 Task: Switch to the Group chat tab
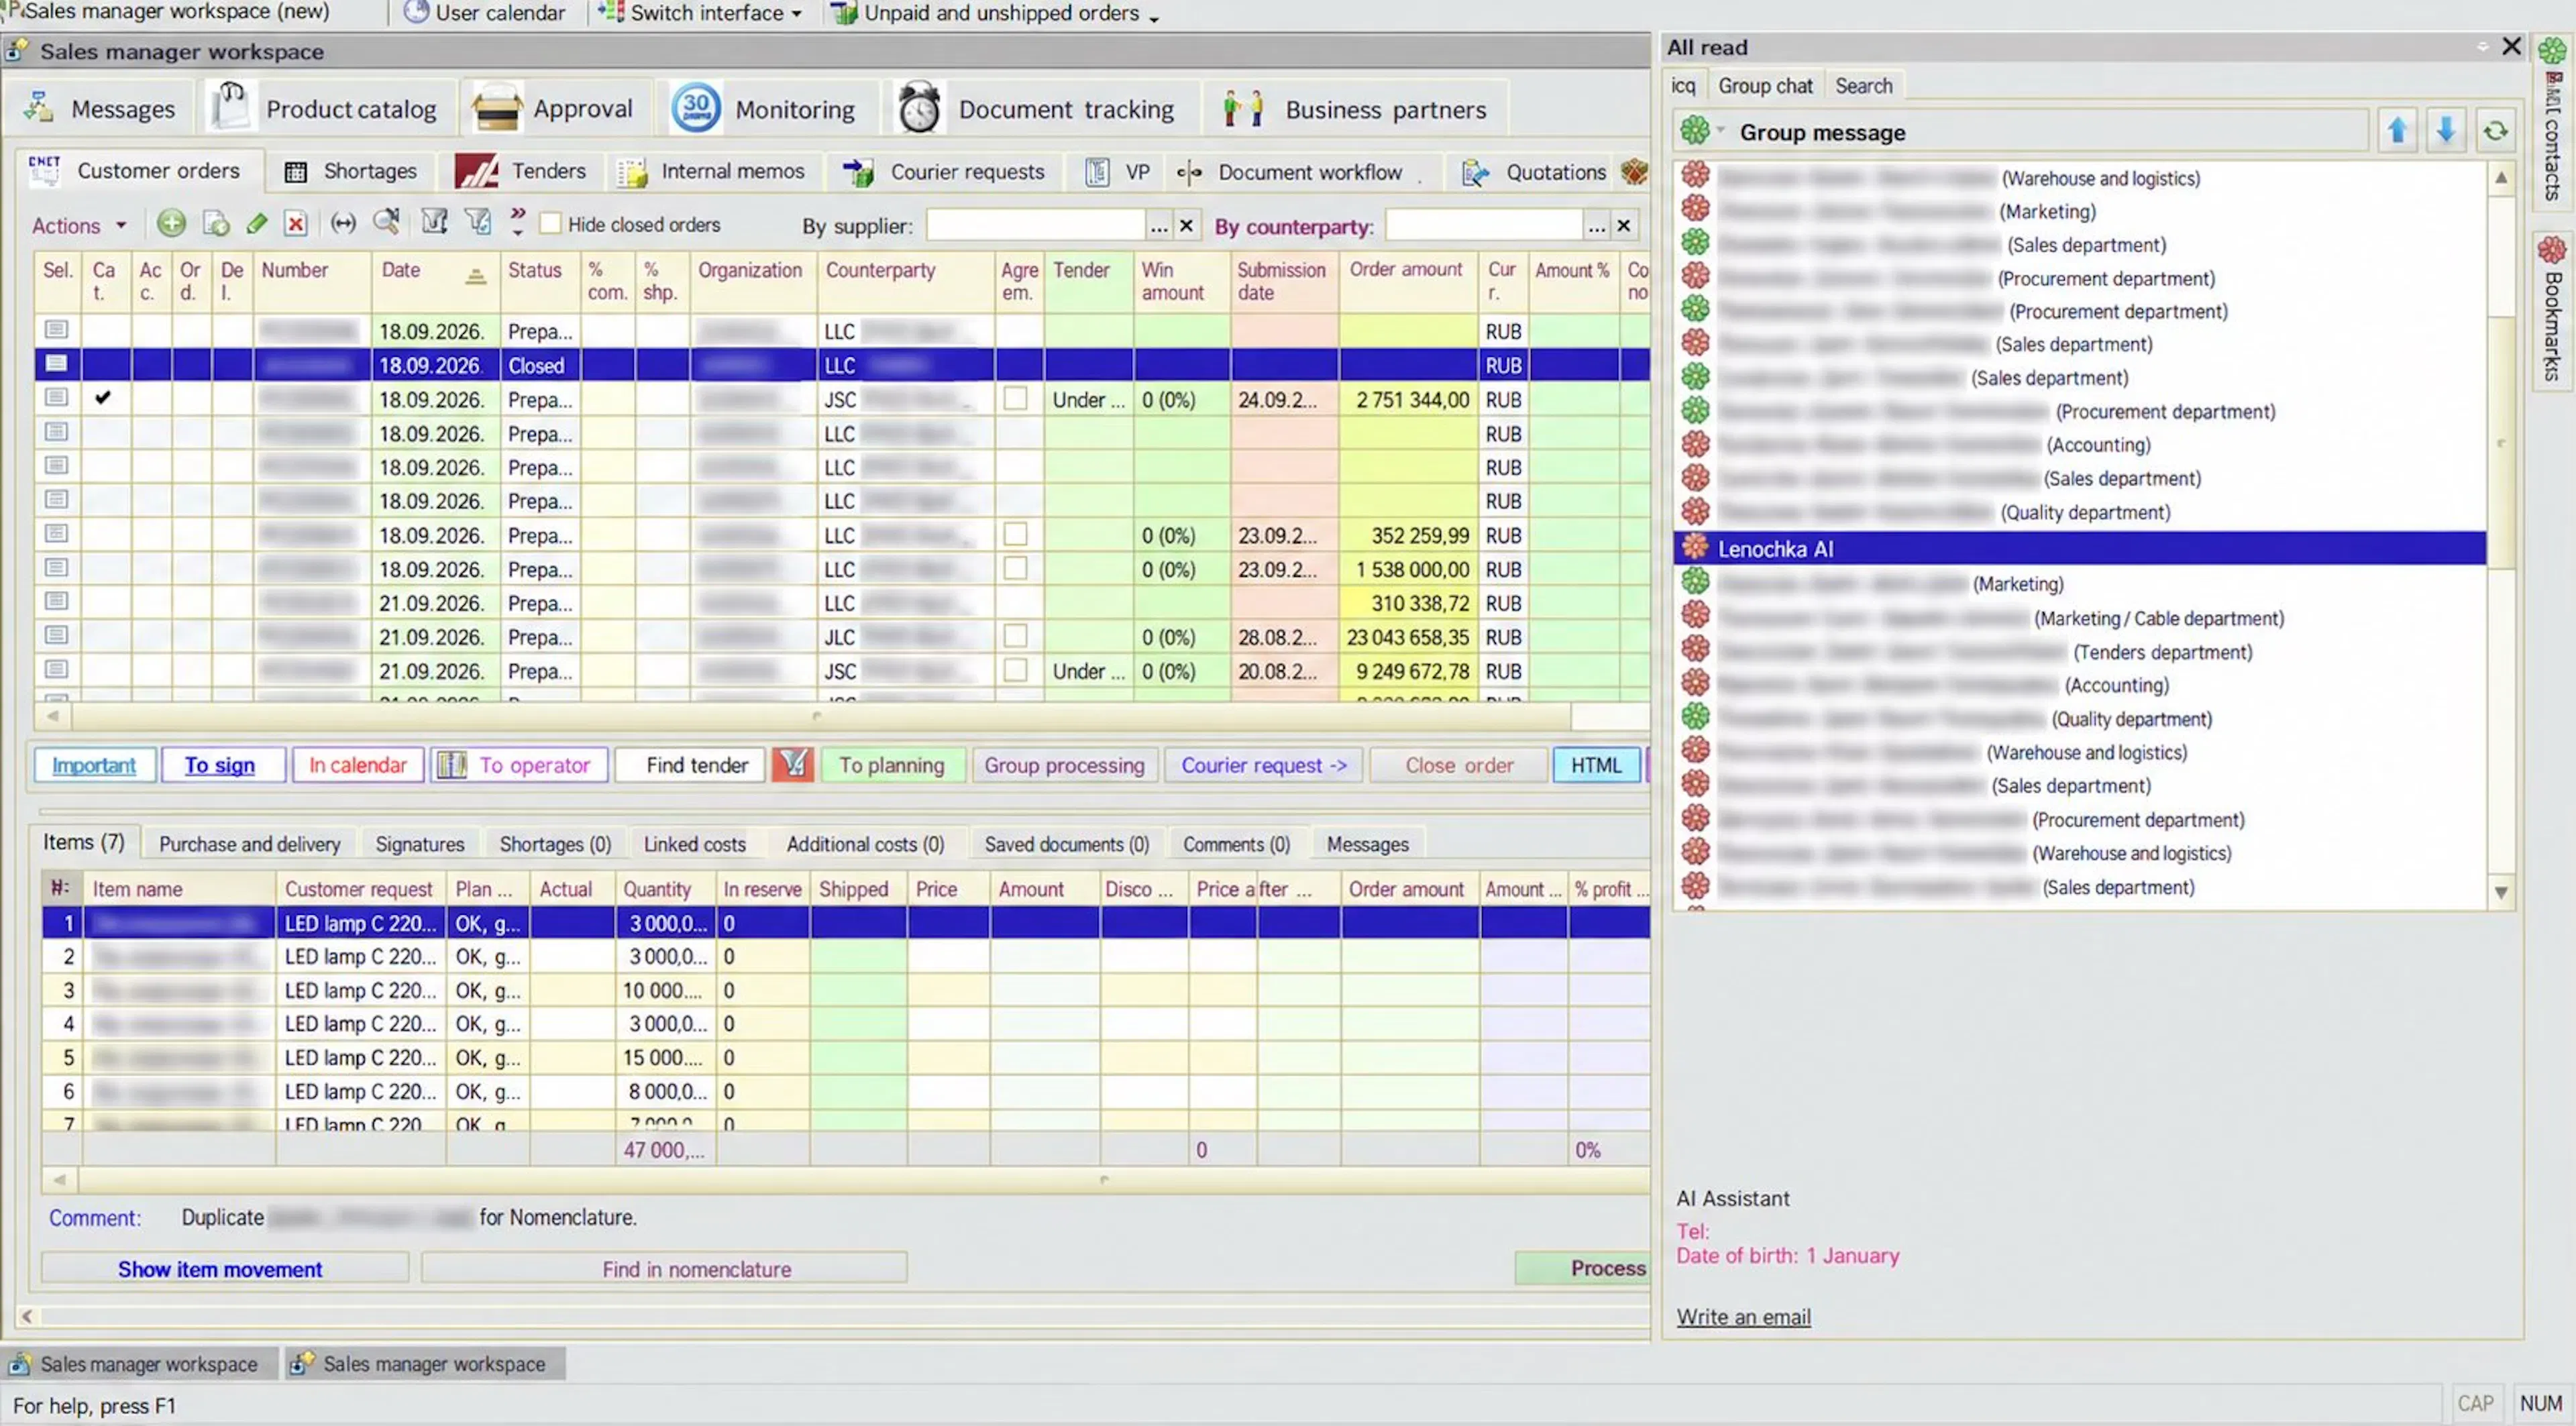[1765, 86]
